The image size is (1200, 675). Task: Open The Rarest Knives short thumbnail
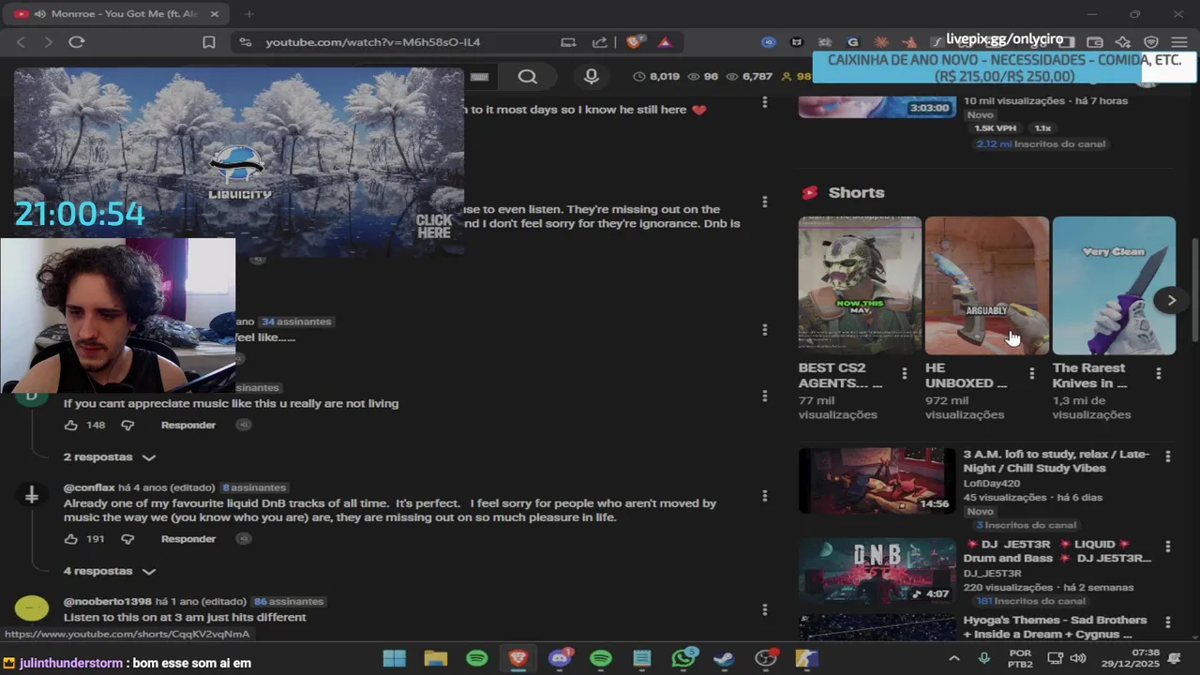[x=1114, y=286]
